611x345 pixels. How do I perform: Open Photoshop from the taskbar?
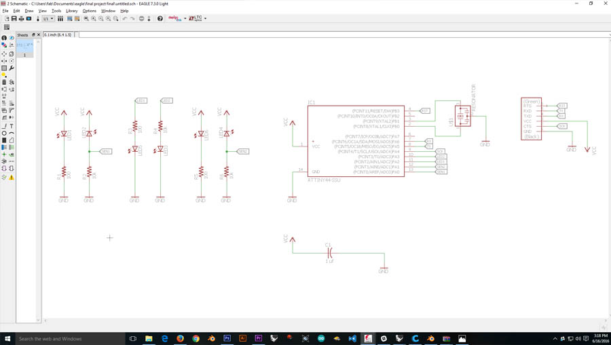pos(227,338)
